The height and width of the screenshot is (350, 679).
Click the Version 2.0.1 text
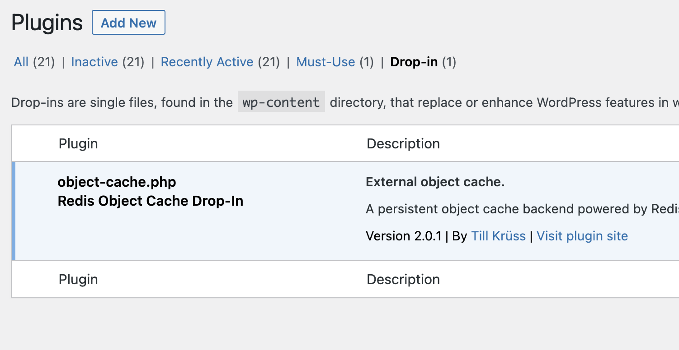[x=403, y=236]
